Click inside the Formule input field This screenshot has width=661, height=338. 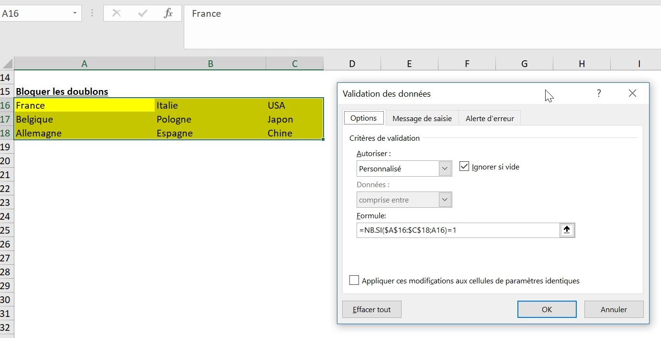click(x=457, y=230)
